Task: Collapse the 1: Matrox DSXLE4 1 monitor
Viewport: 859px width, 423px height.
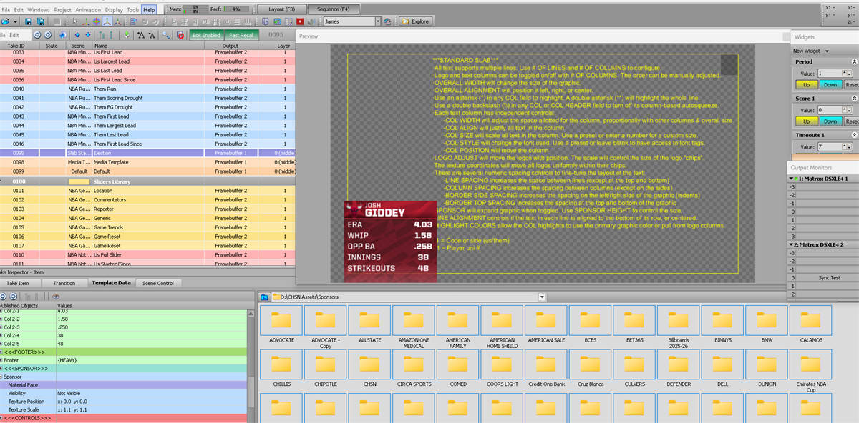Action: pos(791,178)
